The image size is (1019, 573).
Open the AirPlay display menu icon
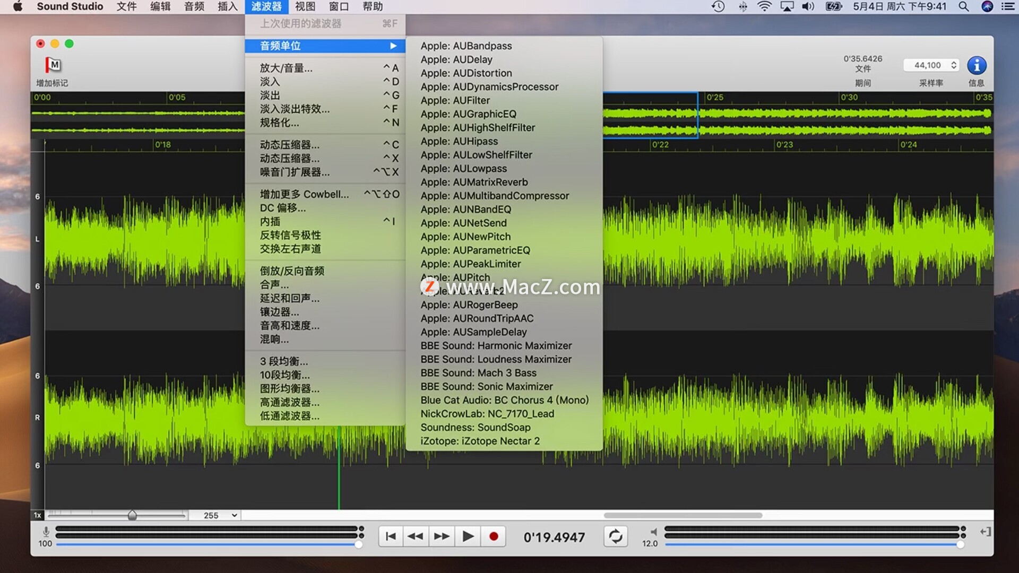point(787,6)
